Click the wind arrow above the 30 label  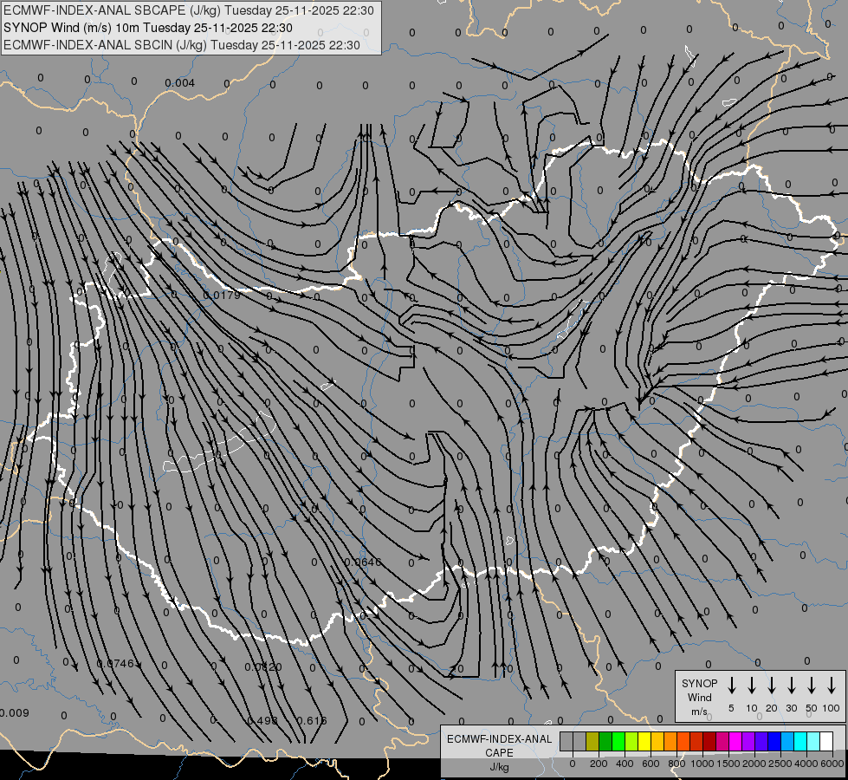pyautogui.click(x=791, y=686)
